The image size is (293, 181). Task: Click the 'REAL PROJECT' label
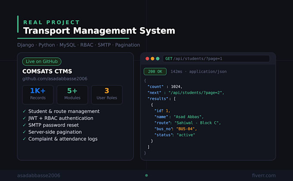click(51, 22)
